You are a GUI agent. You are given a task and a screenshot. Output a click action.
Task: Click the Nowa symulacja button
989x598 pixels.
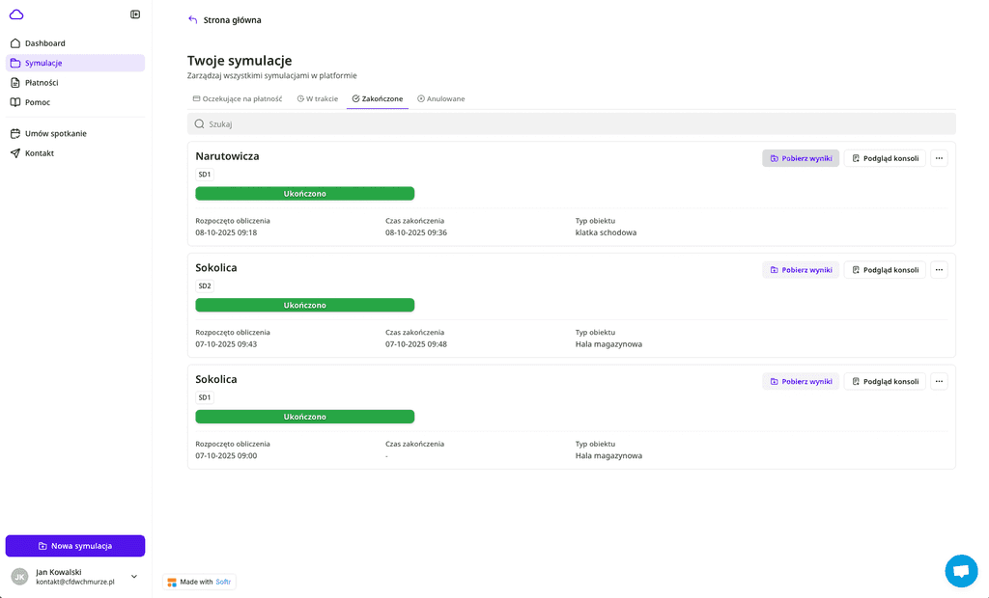[75, 546]
